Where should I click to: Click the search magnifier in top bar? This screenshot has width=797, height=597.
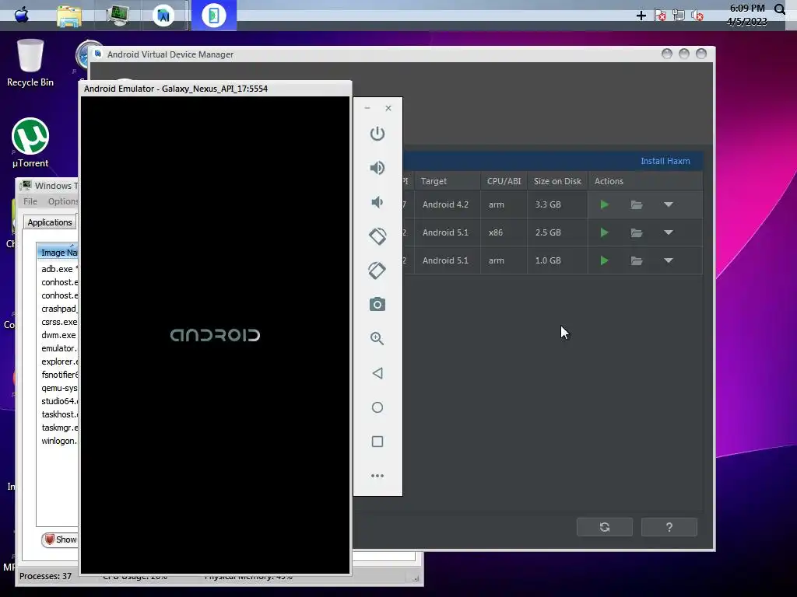tap(780, 9)
